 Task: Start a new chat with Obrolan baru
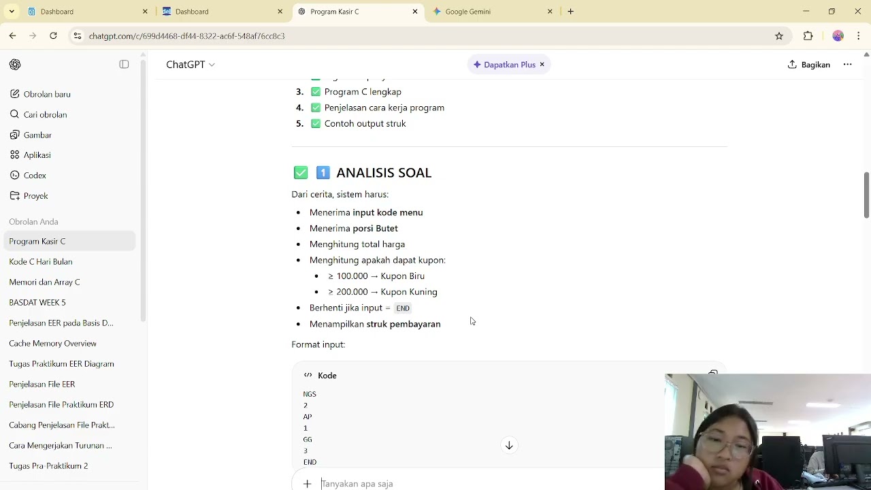pyautogui.click(x=40, y=94)
